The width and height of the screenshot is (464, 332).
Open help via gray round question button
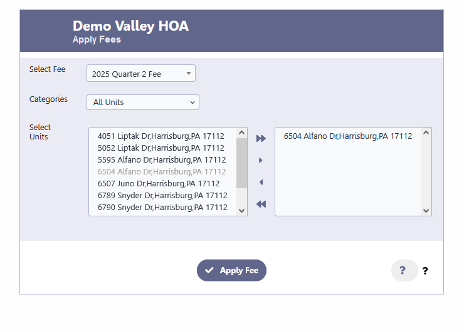click(404, 270)
